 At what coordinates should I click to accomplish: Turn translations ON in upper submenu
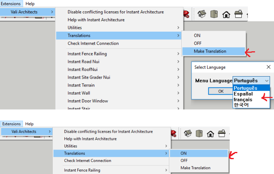click(x=214, y=35)
